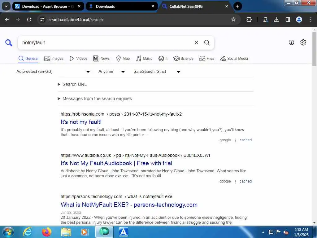The width and height of the screenshot is (317, 238).
Task: Submit search with the magnifier icon in the search box
Action: (207, 43)
